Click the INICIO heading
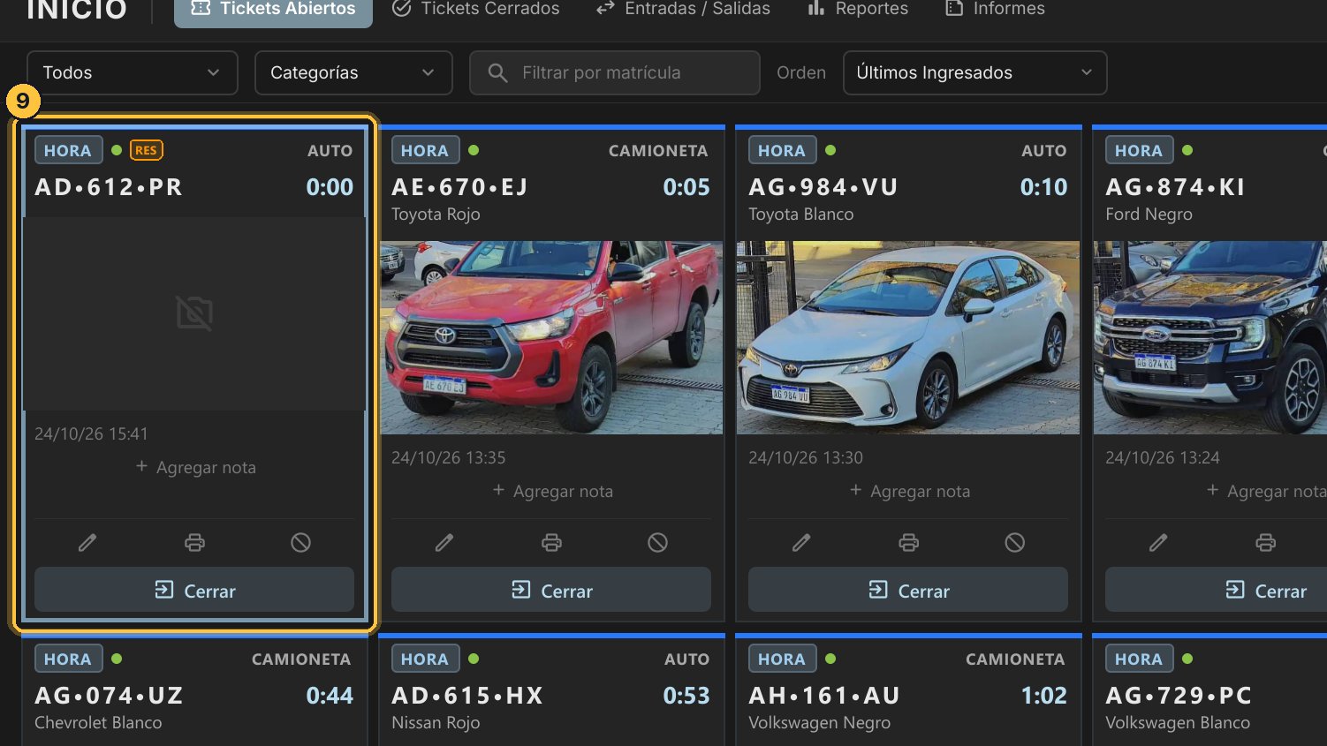Image resolution: width=1327 pixels, height=746 pixels. coord(77,9)
